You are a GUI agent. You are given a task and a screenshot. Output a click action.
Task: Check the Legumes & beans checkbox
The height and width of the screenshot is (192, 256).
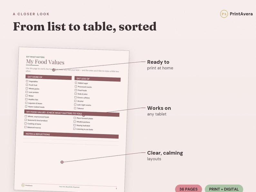click(x=26, y=103)
